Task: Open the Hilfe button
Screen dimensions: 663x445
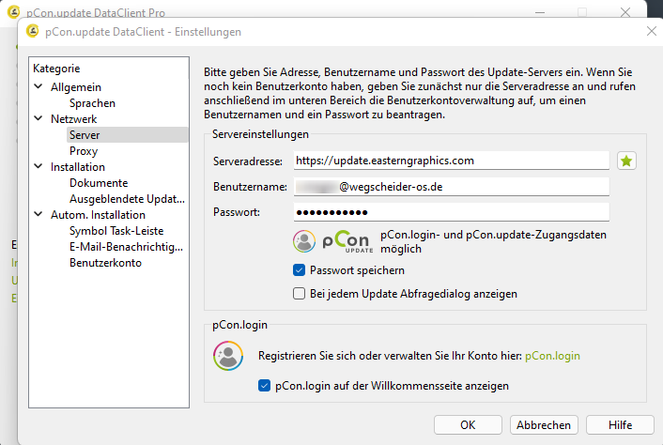Action: click(620, 424)
